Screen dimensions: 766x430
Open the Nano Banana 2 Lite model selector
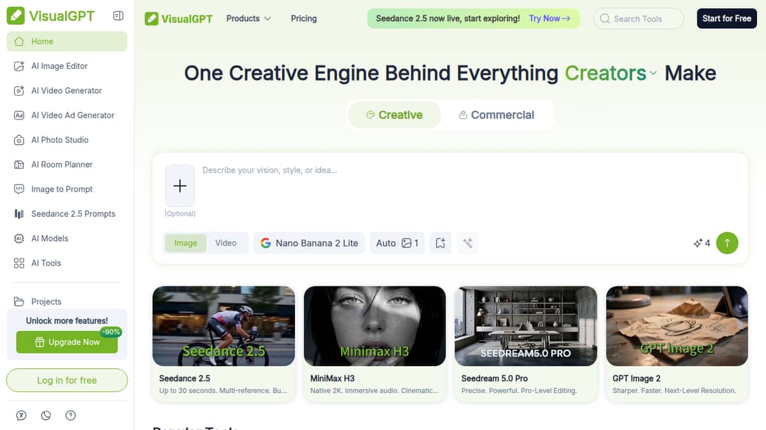[309, 243]
